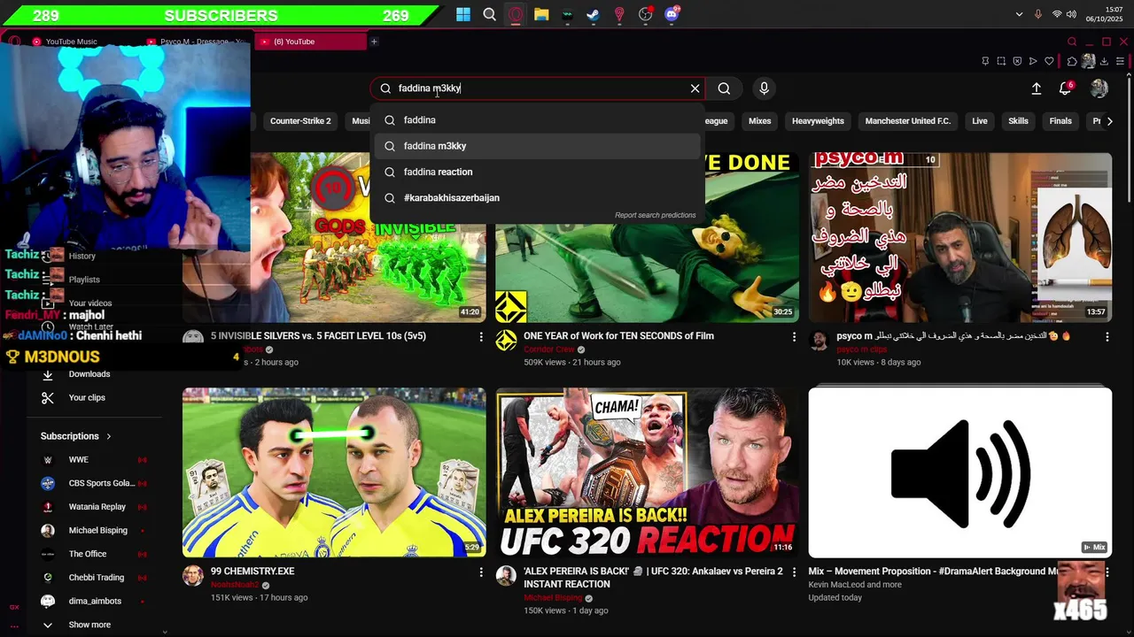This screenshot has height=637, width=1134.
Task: Click the system tray volume icon
Action: click(x=1072, y=14)
